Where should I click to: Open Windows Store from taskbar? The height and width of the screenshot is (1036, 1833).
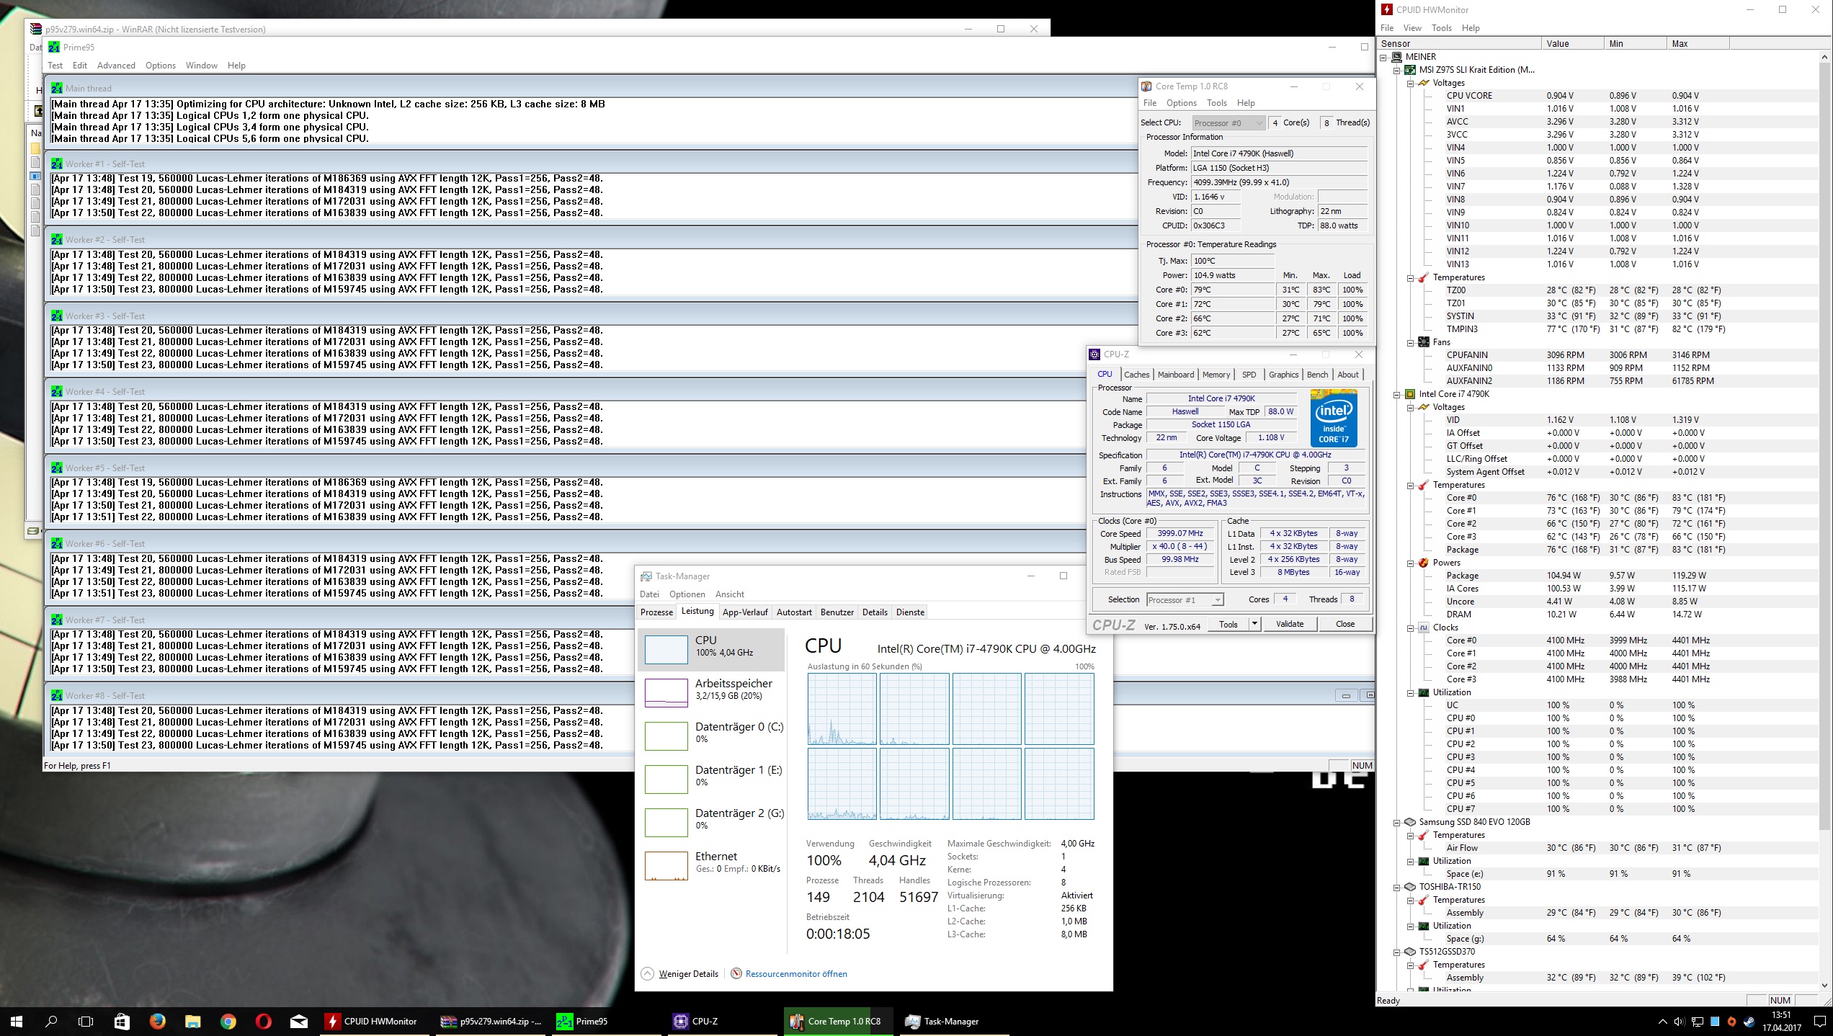(122, 1021)
